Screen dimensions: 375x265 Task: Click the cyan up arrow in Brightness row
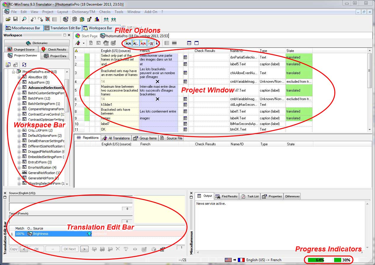[89, 234]
